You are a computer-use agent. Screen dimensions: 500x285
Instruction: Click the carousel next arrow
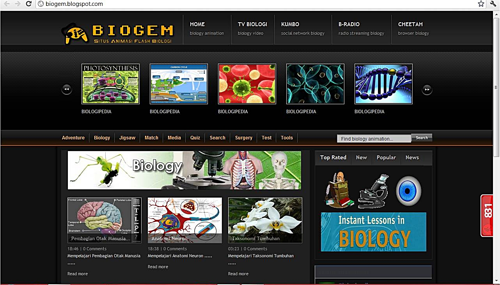[x=427, y=89]
